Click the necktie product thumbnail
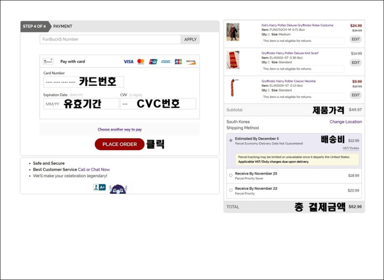This screenshot has height=280, width=384. point(233,88)
